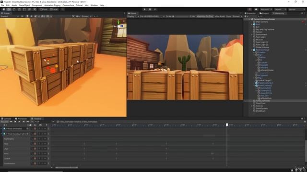Expand the Environment object in Hierarchy

click(x=252, y=34)
